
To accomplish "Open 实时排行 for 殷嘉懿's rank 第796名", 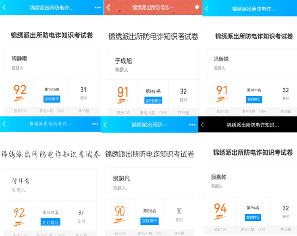I will tap(253, 217).
